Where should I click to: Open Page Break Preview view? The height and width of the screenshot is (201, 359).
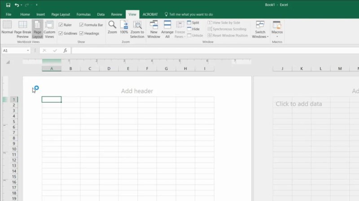22,29
